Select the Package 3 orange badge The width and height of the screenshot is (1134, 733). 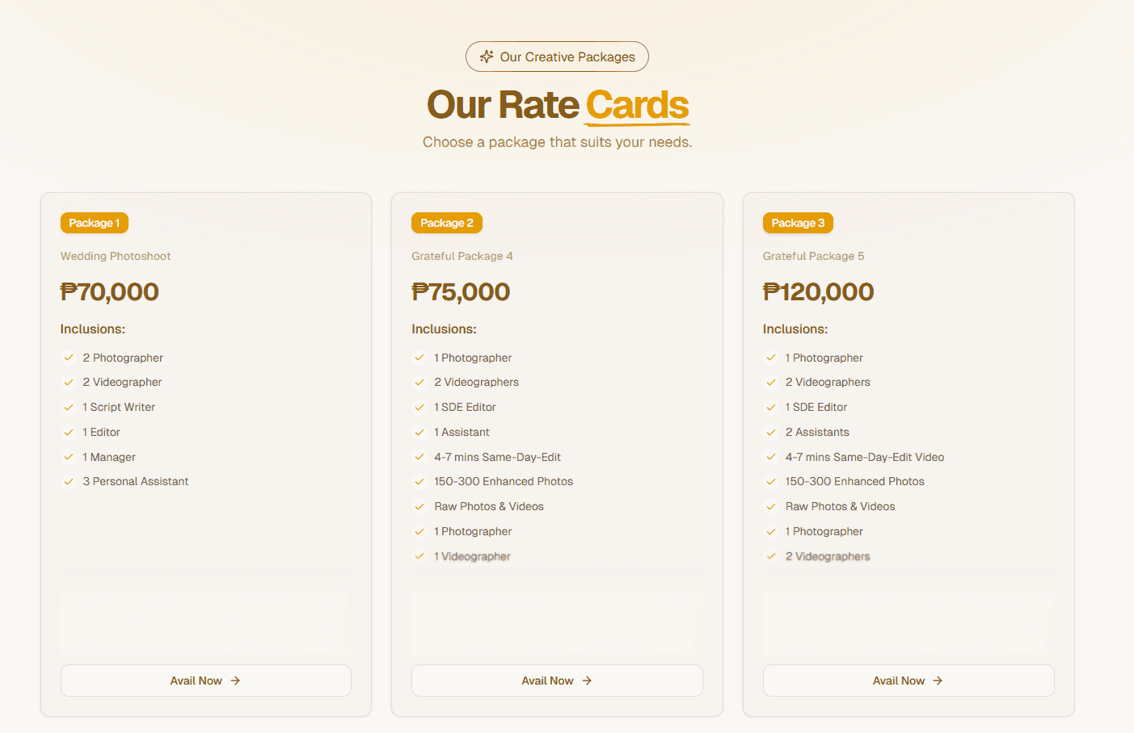[798, 223]
